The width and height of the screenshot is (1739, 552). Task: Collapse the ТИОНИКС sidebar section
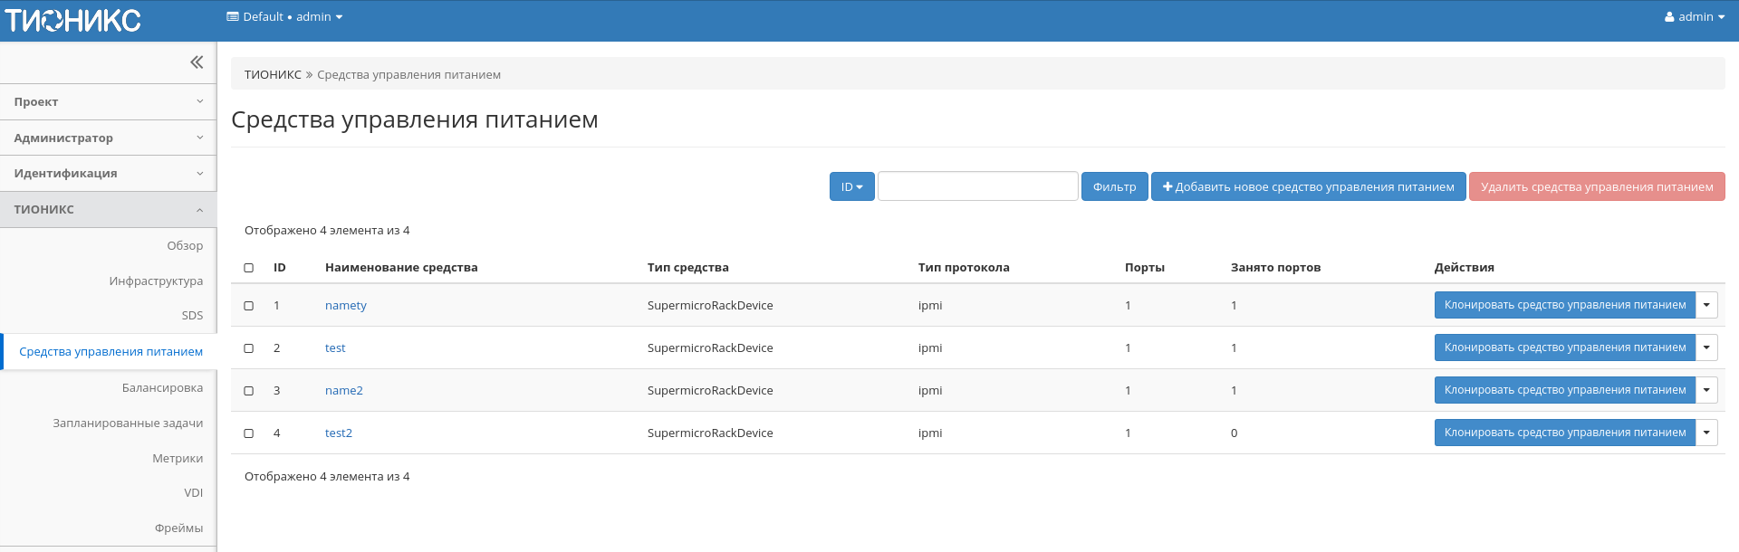coord(108,210)
